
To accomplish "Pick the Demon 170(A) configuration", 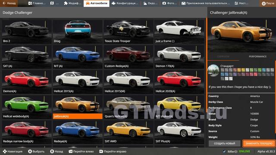I will click(179, 57).
